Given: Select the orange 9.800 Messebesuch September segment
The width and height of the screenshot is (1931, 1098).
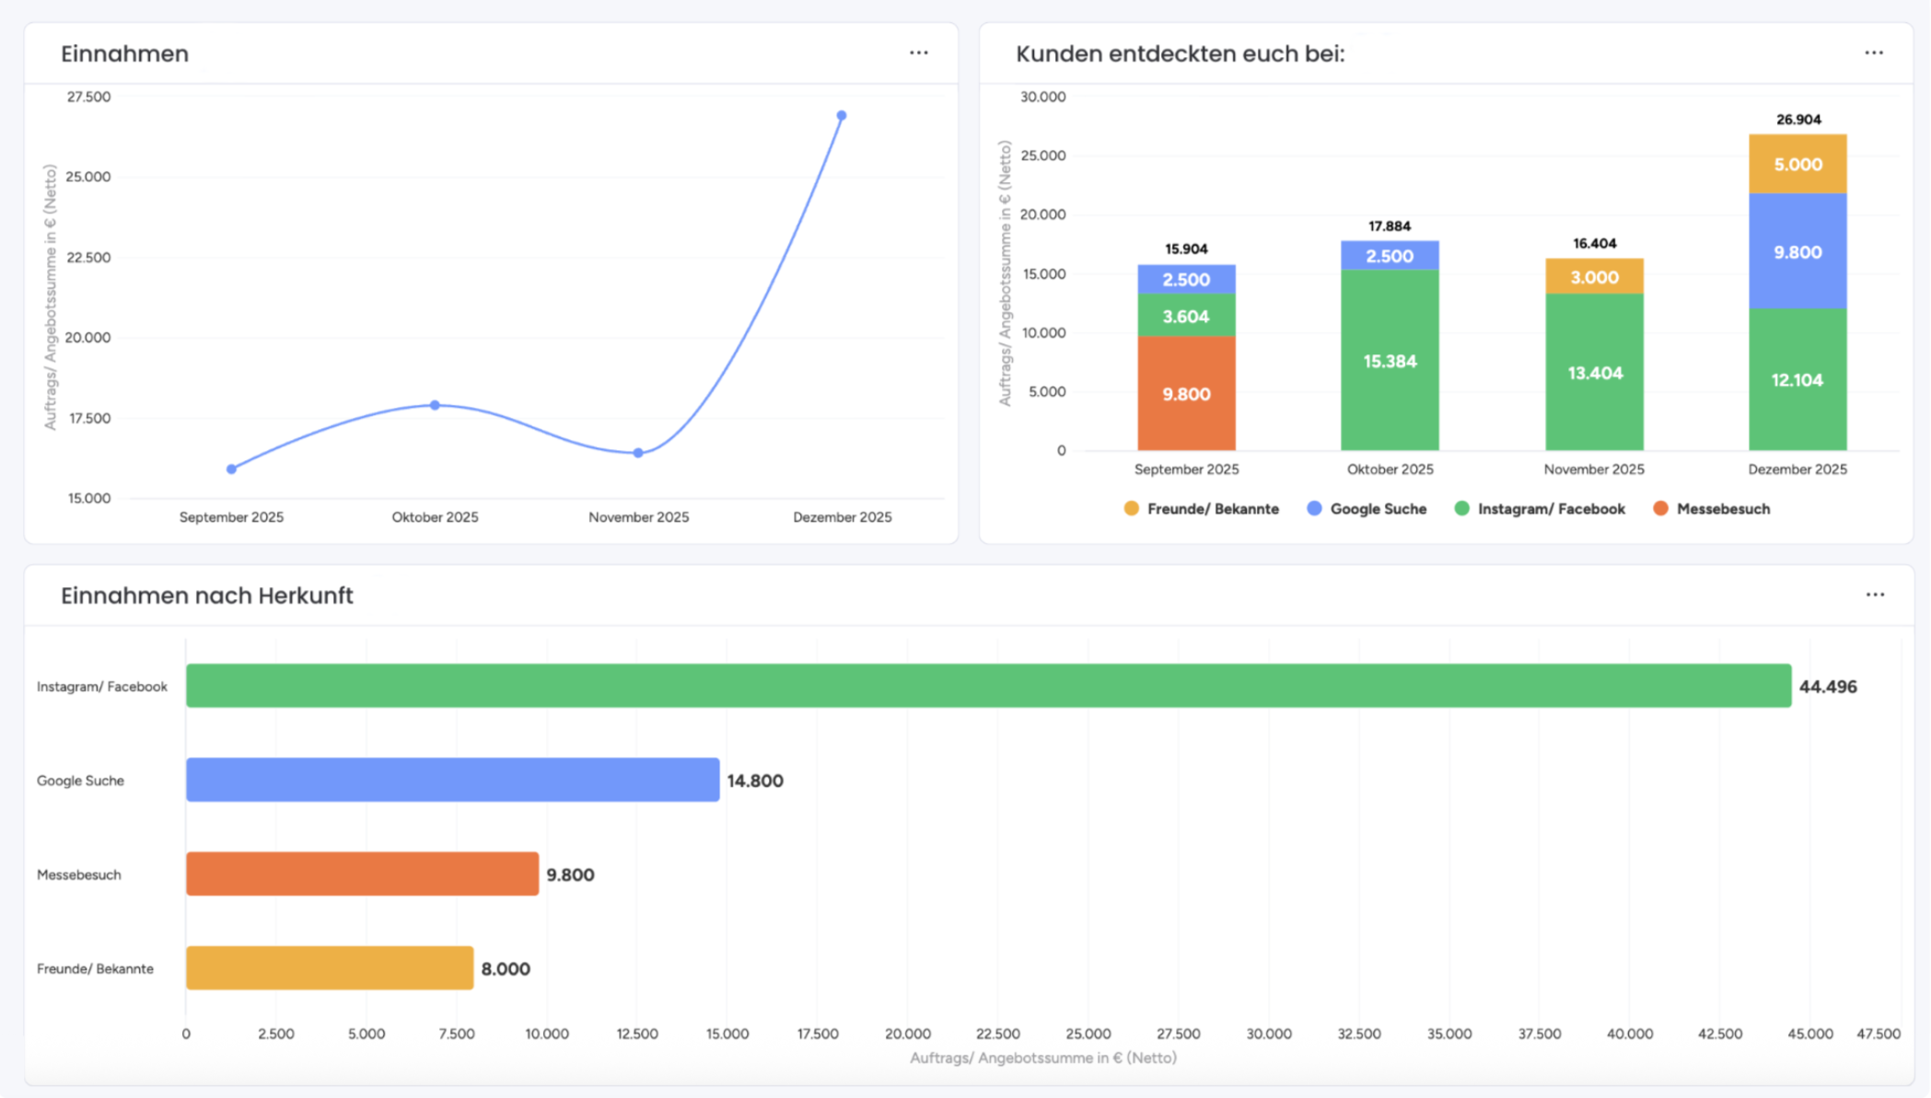Looking at the screenshot, I should (1186, 394).
